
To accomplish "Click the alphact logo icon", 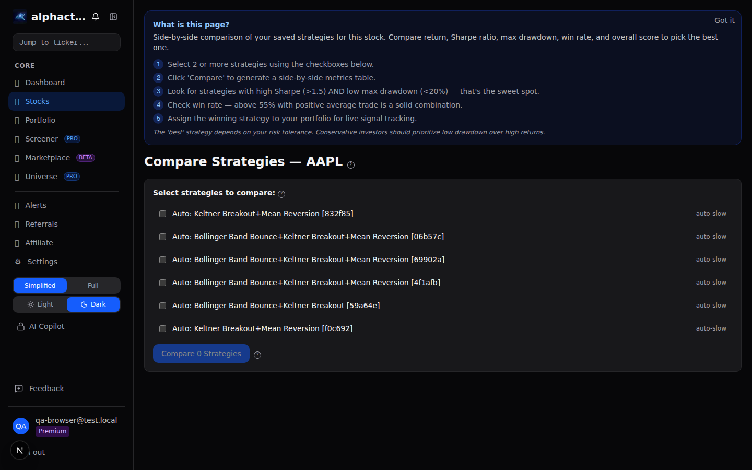I will [19, 16].
